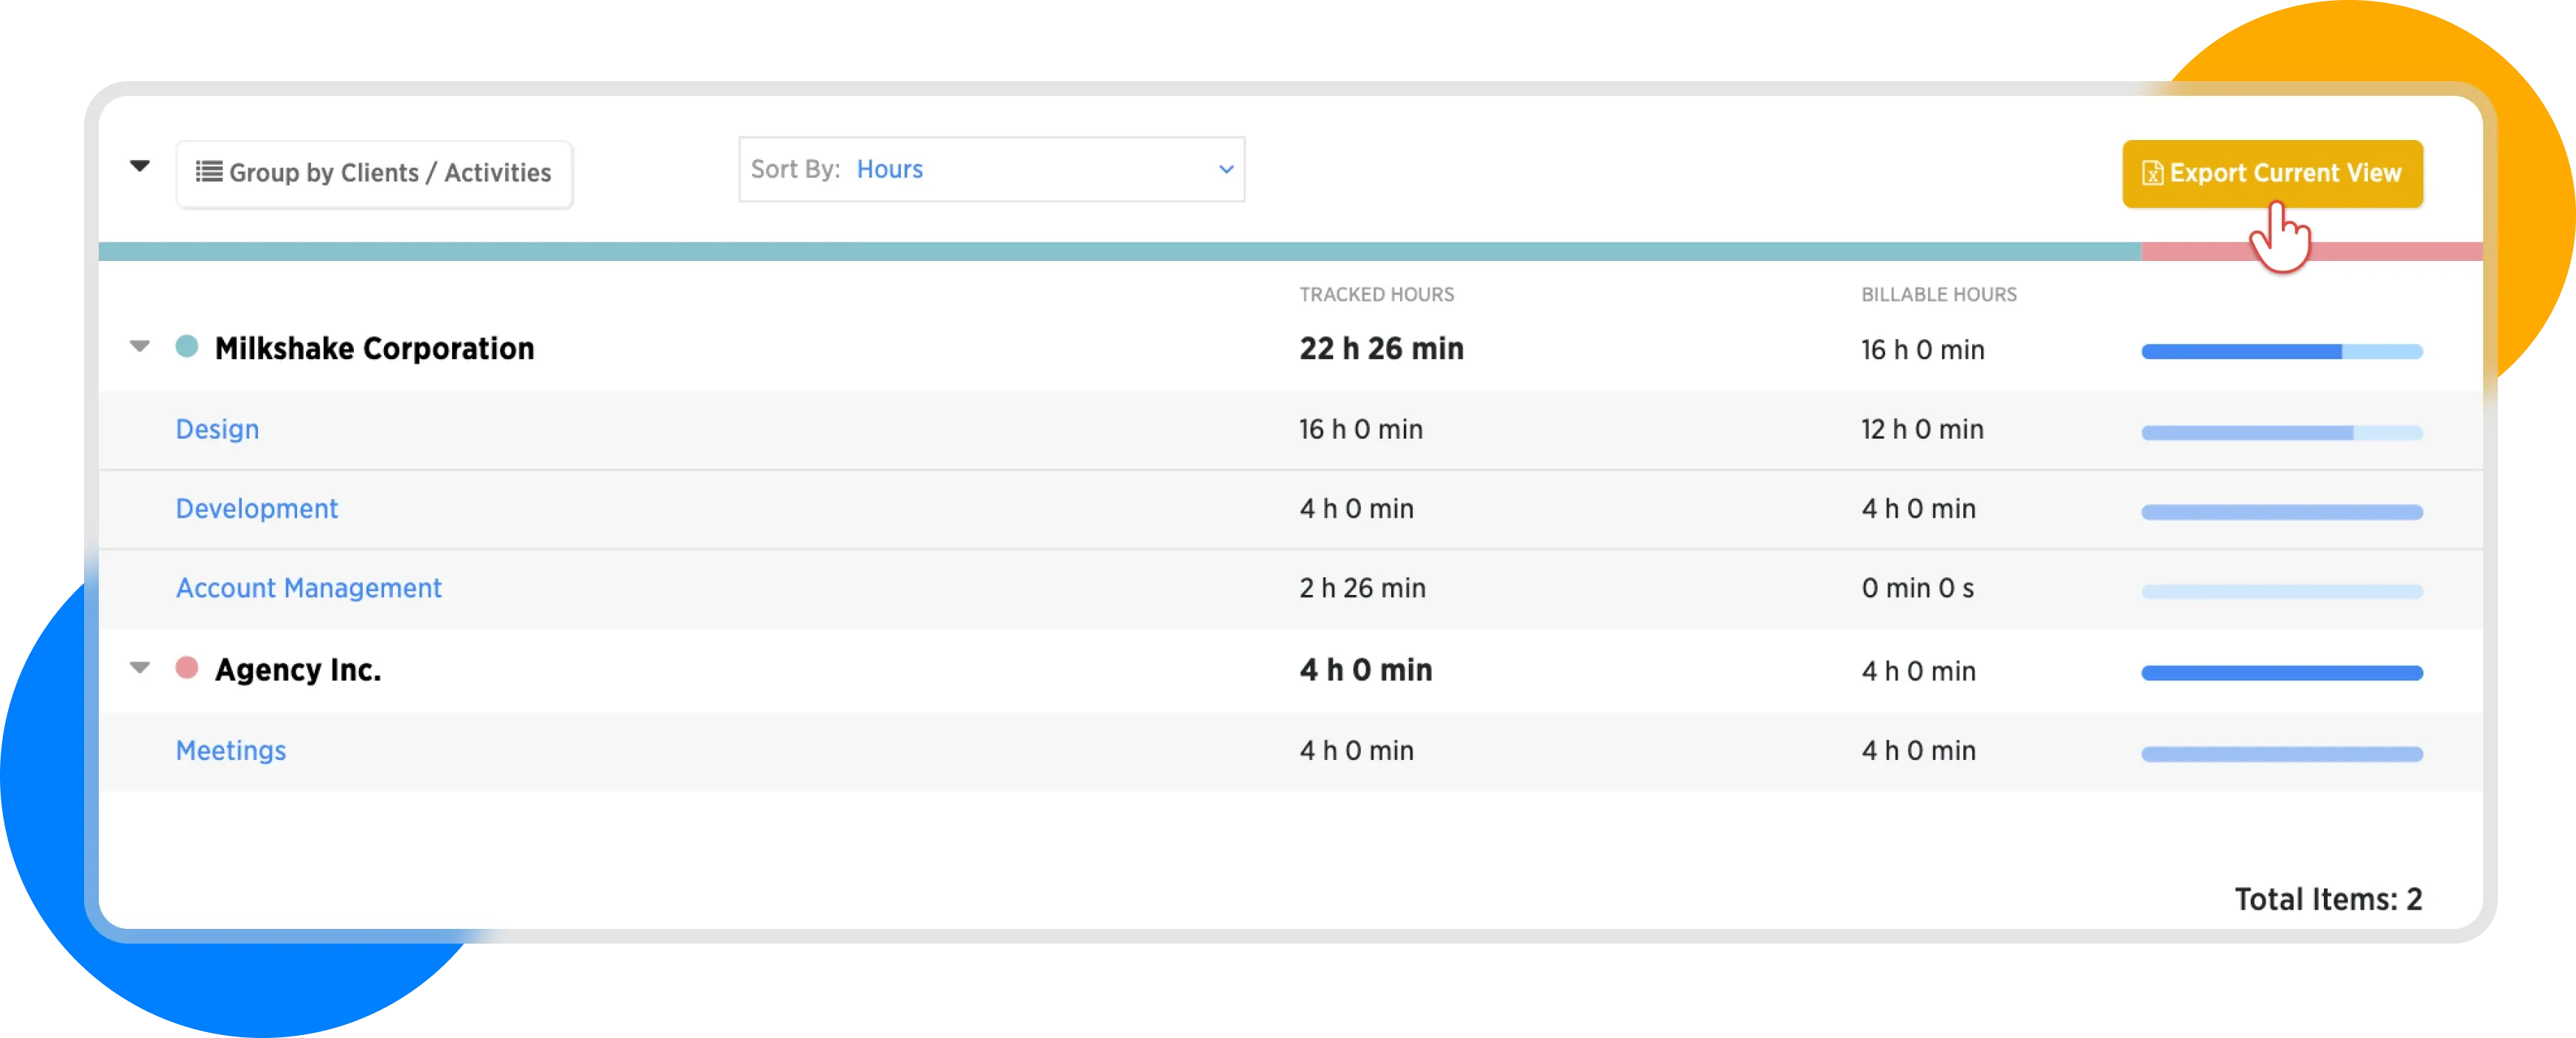This screenshot has width=2576, height=1038.
Task: Click the pink segment of summary bar
Action: [2400, 252]
